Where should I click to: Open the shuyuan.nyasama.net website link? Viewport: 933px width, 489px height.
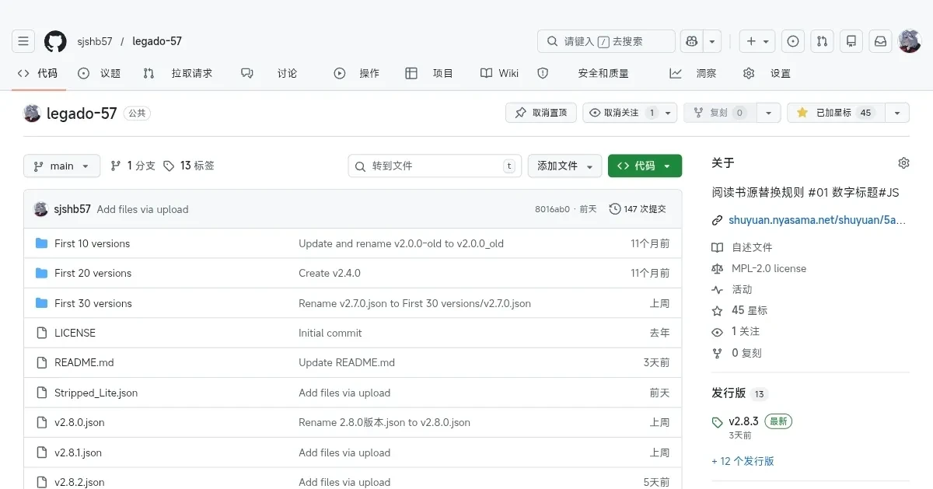coord(817,220)
